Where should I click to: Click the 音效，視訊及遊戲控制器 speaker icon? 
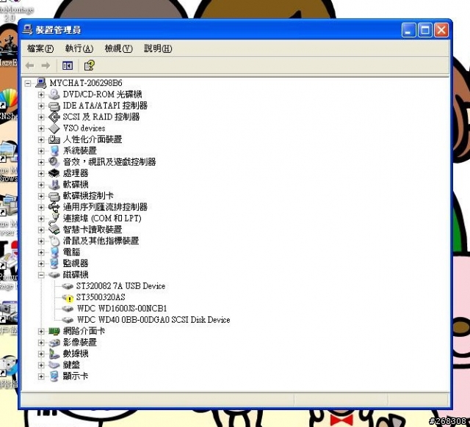click(x=54, y=162)
